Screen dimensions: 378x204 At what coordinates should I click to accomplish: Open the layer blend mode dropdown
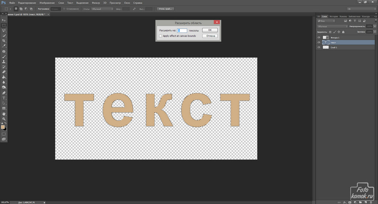pos(332,27)
